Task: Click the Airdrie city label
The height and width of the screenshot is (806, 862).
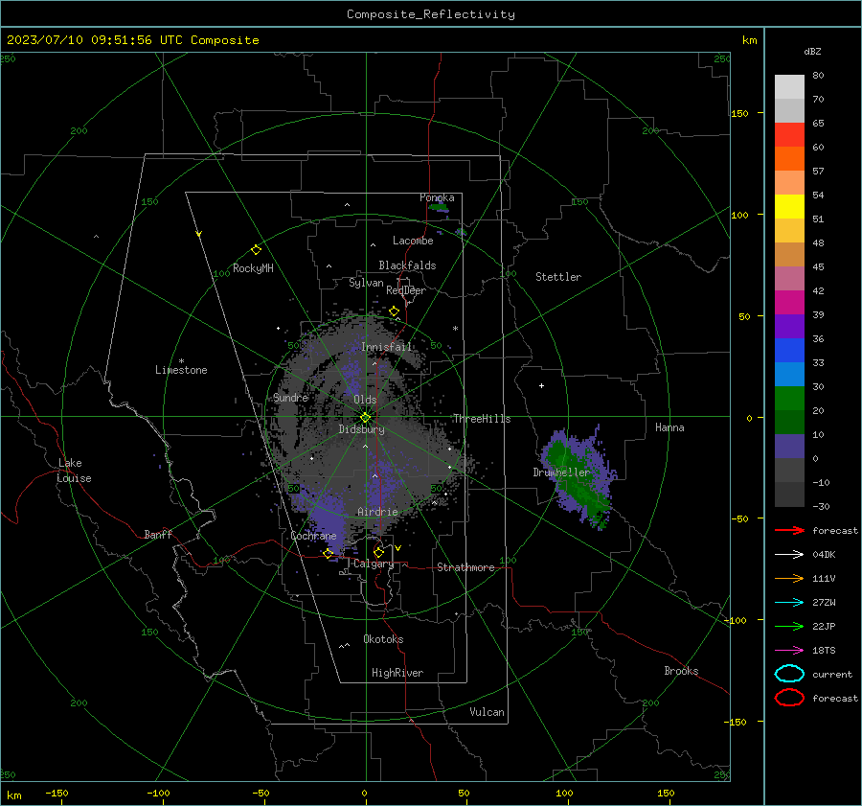Action: [x=377, y=512]
